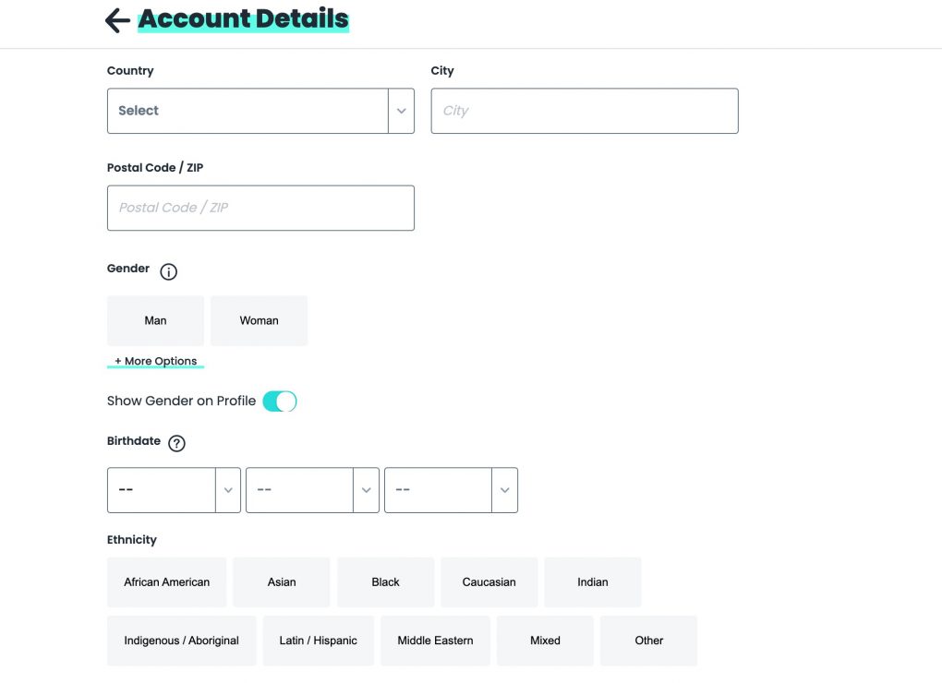
Task: Focus the City input field
Action: point(585,111)
